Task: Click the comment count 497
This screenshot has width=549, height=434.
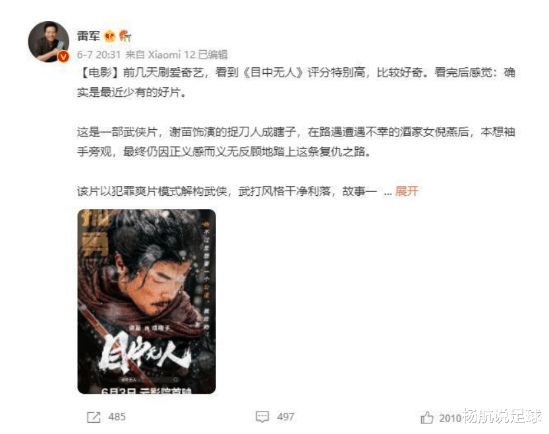Action: tap(286, 417)
